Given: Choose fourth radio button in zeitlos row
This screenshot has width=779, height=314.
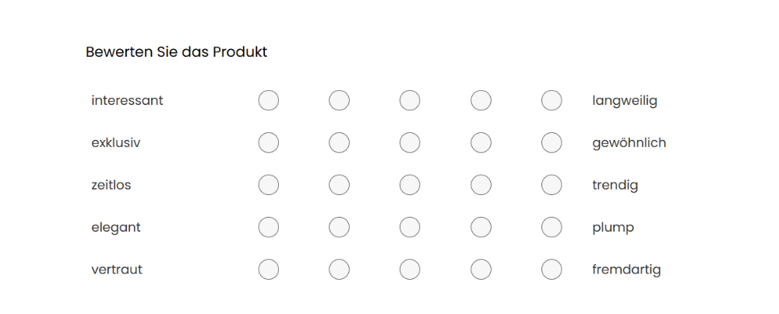Looking at the screenshot, I should point(481,185).
